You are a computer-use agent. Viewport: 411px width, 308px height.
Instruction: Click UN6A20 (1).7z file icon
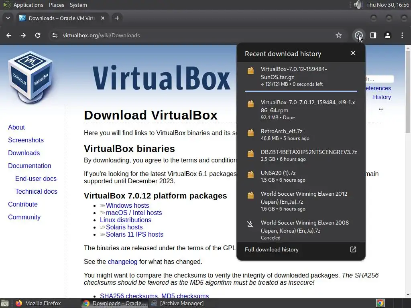click(250, 174)
